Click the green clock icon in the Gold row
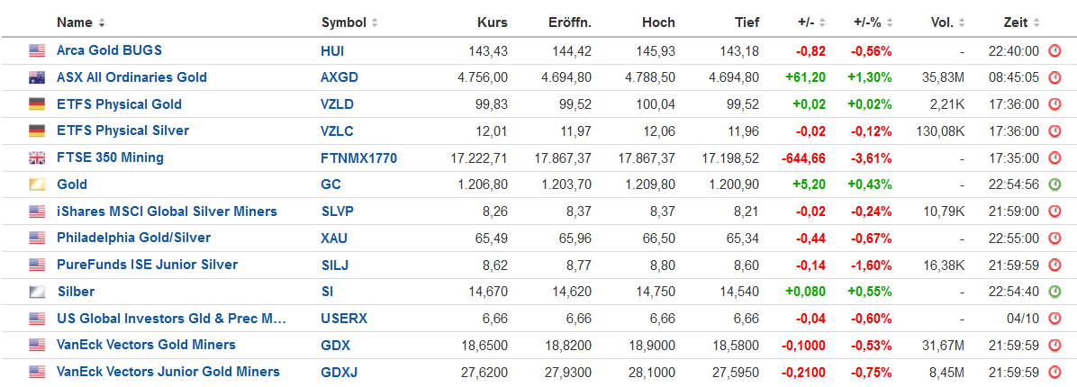Image resolution: width=1077 pixels, height=387 pixels. [x=1054, y=184]
